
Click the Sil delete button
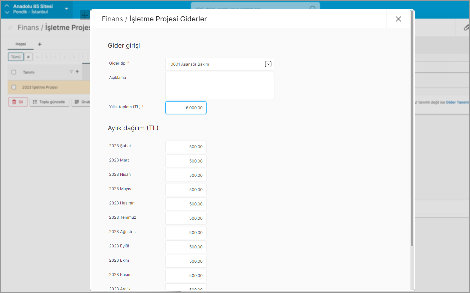pos(18,102)
